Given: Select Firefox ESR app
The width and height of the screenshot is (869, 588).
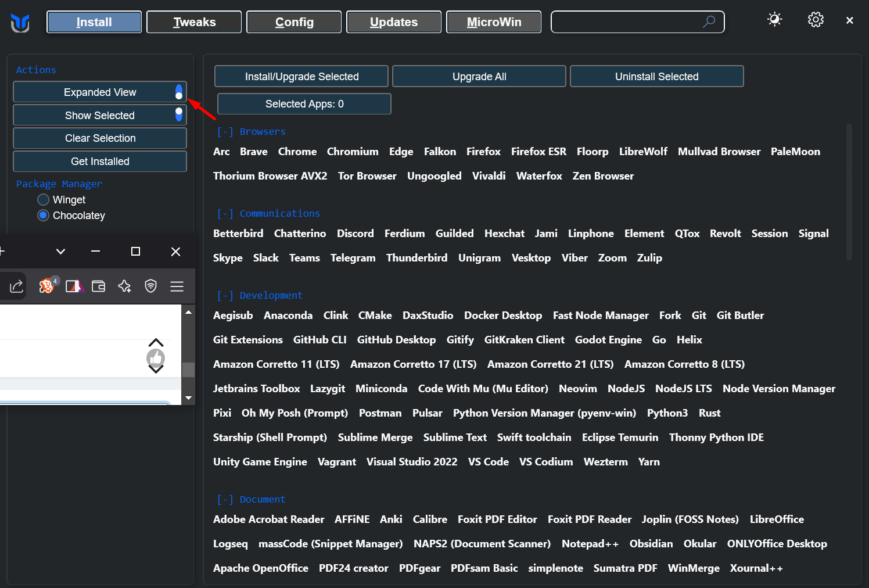Looking at the screenshot, I should coord(538,152).
